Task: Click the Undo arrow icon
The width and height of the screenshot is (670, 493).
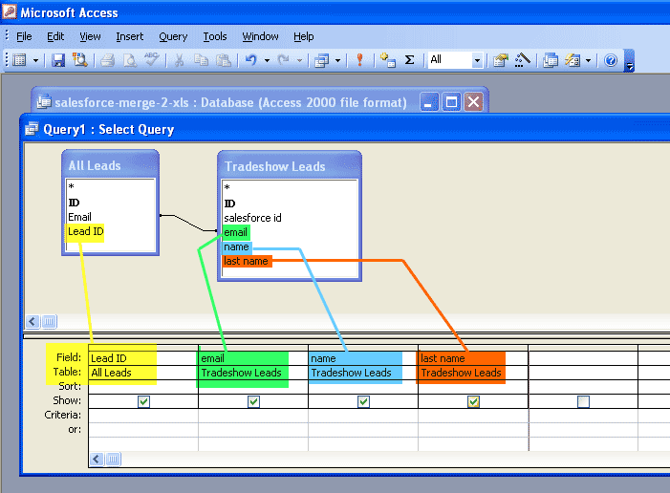Action: [250, 60]
